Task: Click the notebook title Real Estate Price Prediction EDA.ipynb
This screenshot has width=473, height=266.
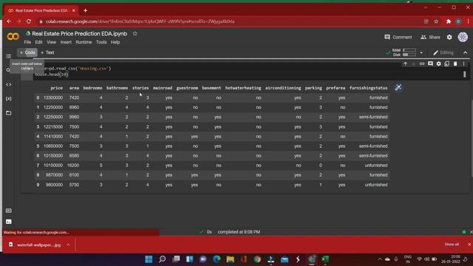Action: (x=79, y=33)
